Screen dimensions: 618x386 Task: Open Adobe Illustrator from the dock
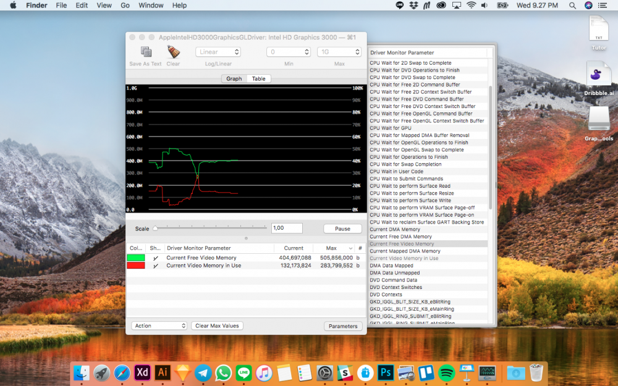(x=163, y=372)
